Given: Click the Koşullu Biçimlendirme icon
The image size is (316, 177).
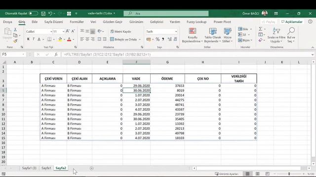Looking at the screenshot, I should click(193, 31).
